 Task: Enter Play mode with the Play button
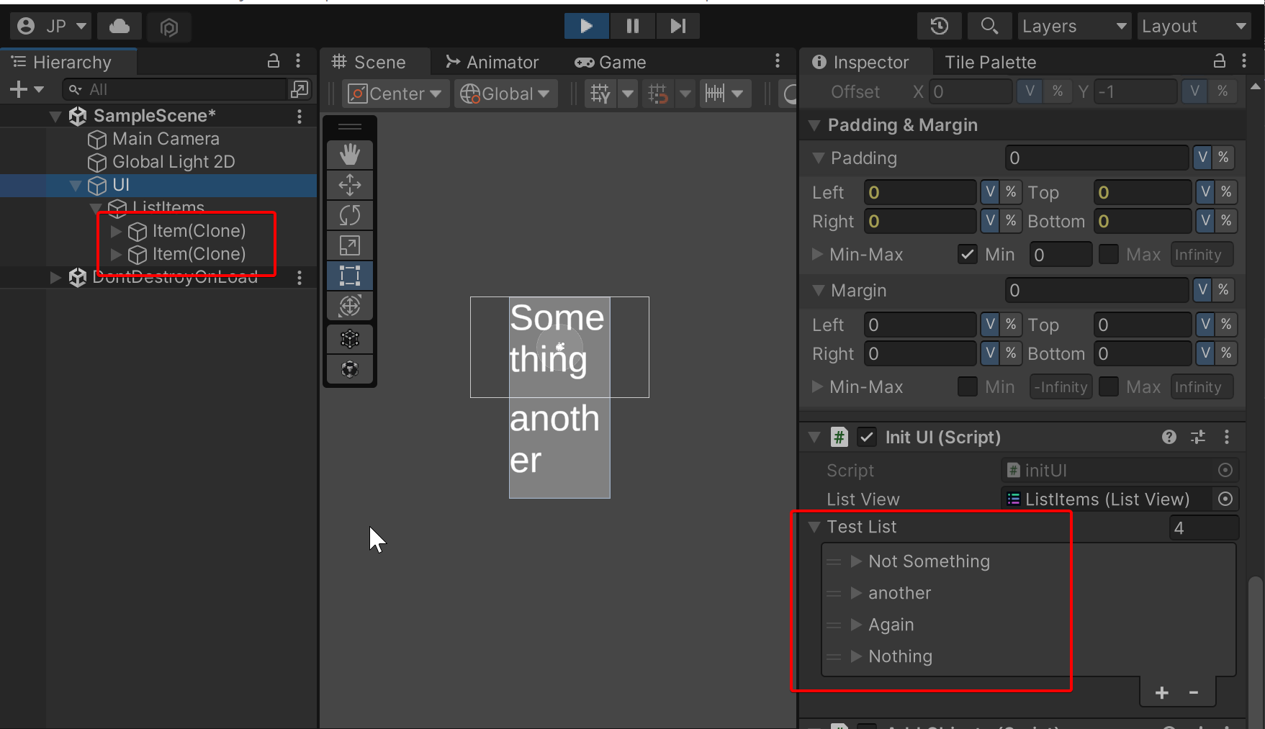pos(585,26)
